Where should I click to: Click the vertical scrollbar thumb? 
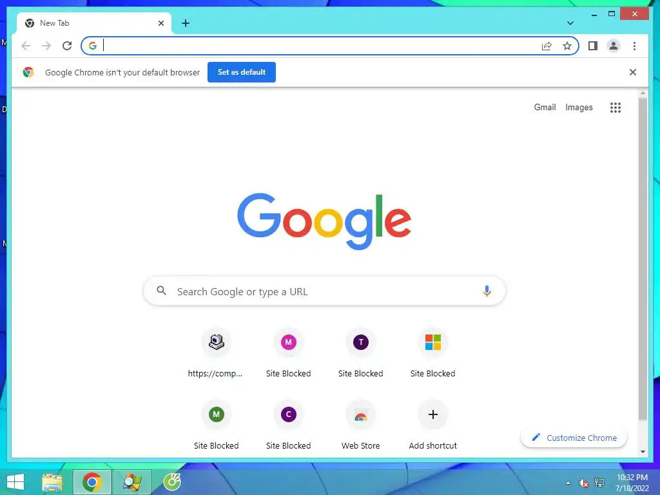[643, 259]
